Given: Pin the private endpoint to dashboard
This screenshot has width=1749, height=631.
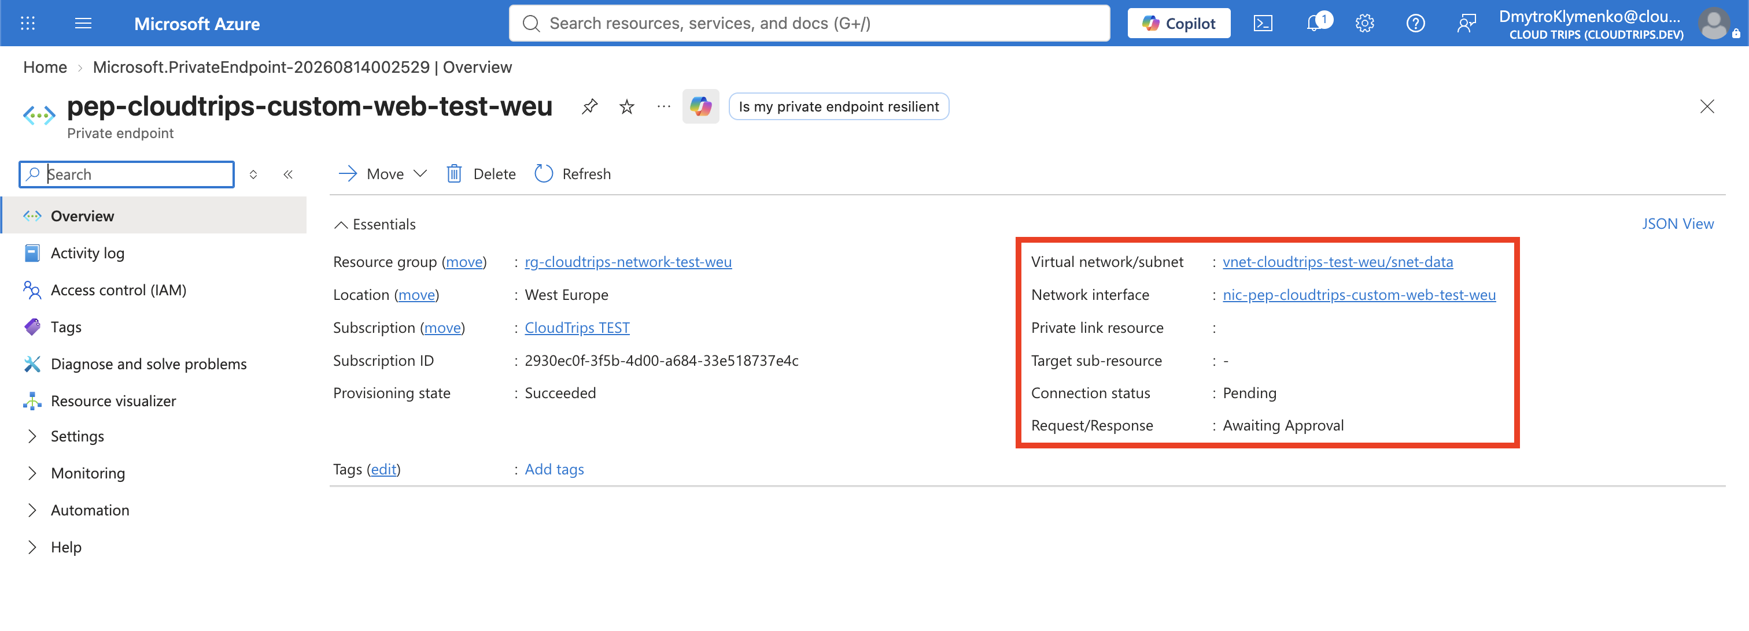Looking at the screenshot, I should pyautogui.click(x=589, y=106).
